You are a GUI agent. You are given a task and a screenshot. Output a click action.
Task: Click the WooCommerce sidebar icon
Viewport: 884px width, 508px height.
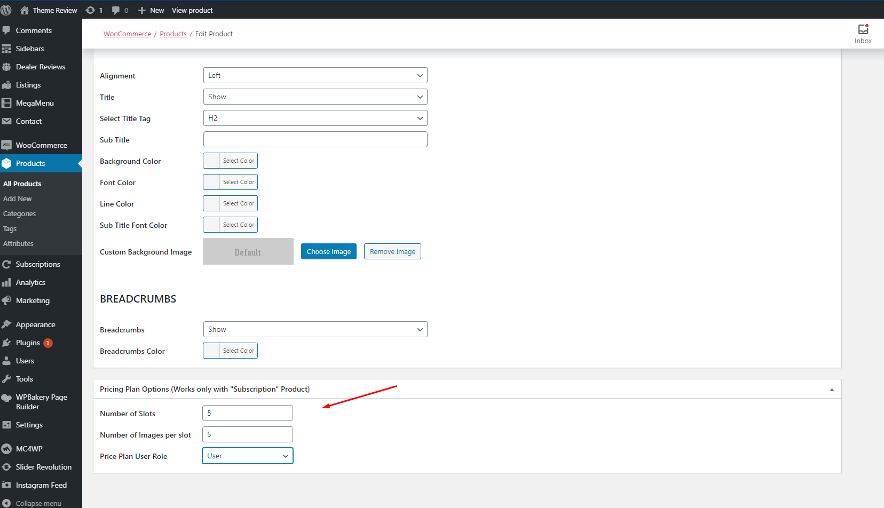coord(6,145)
